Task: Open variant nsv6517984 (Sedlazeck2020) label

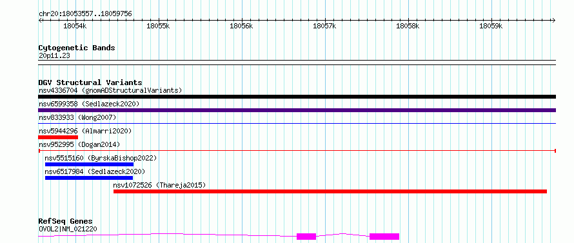Action: [x=95, y=171]
